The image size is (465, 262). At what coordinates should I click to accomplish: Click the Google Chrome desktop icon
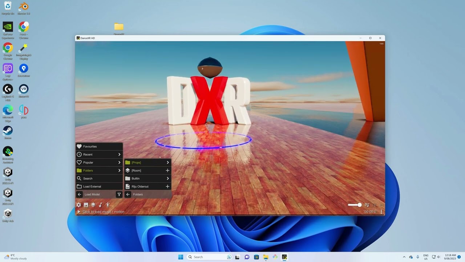(8, 51)
